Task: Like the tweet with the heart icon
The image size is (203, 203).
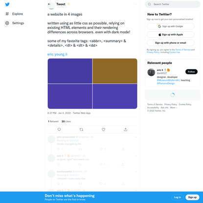Action: [x=103, y=130]
